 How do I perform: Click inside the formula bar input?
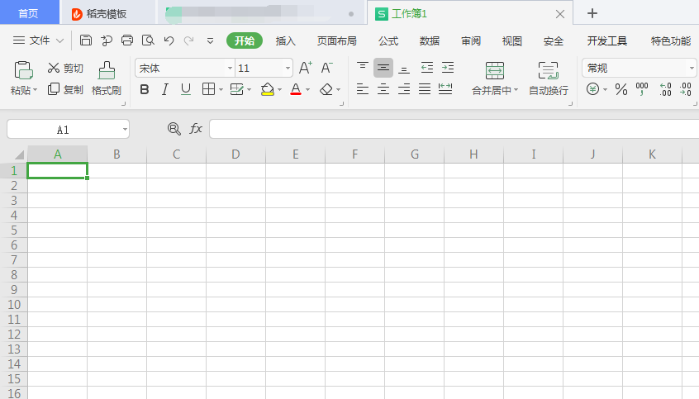point(454,129)
